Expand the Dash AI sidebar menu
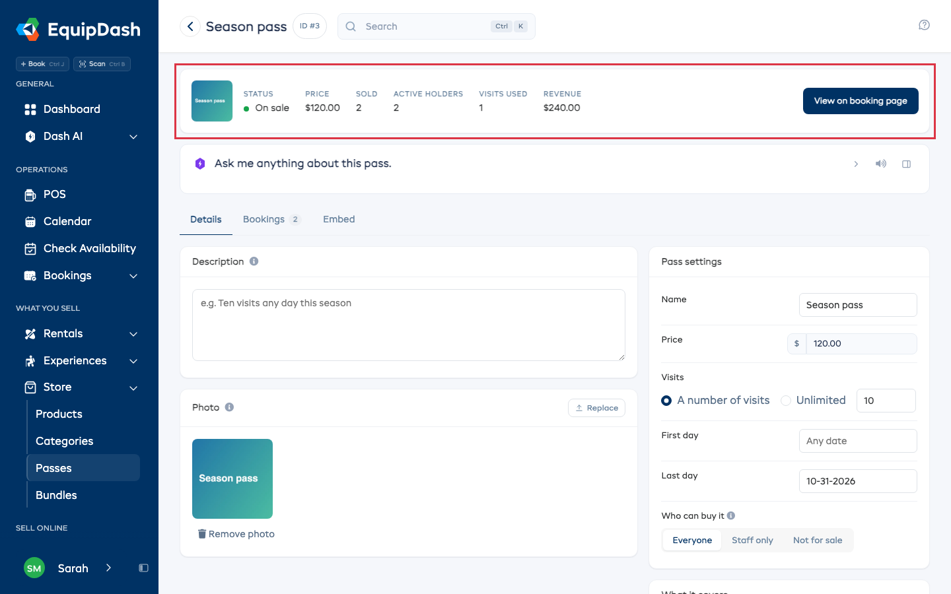The image size is (951, 594). tap(133, 137)
